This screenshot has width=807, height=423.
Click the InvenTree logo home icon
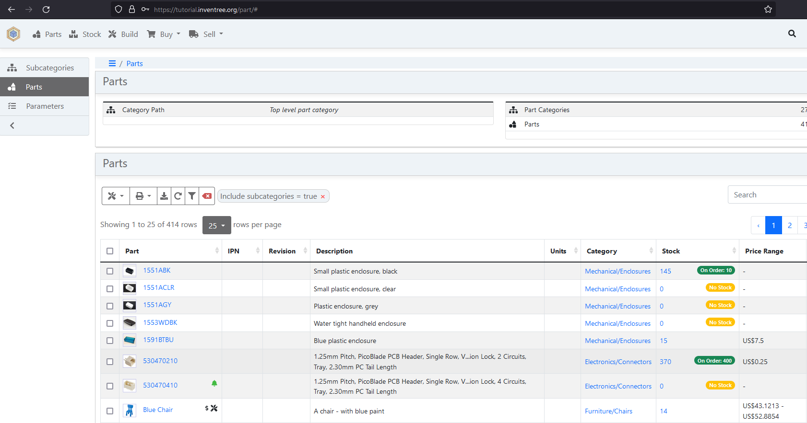13,34
